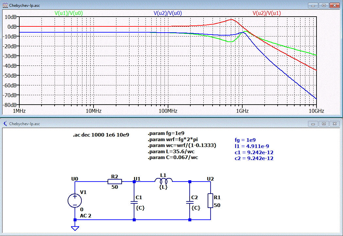The height and width of the screenshot is (236, 343).
Task: Click the U0 node label
Action: pyautogui.click(x=75, y=179)
